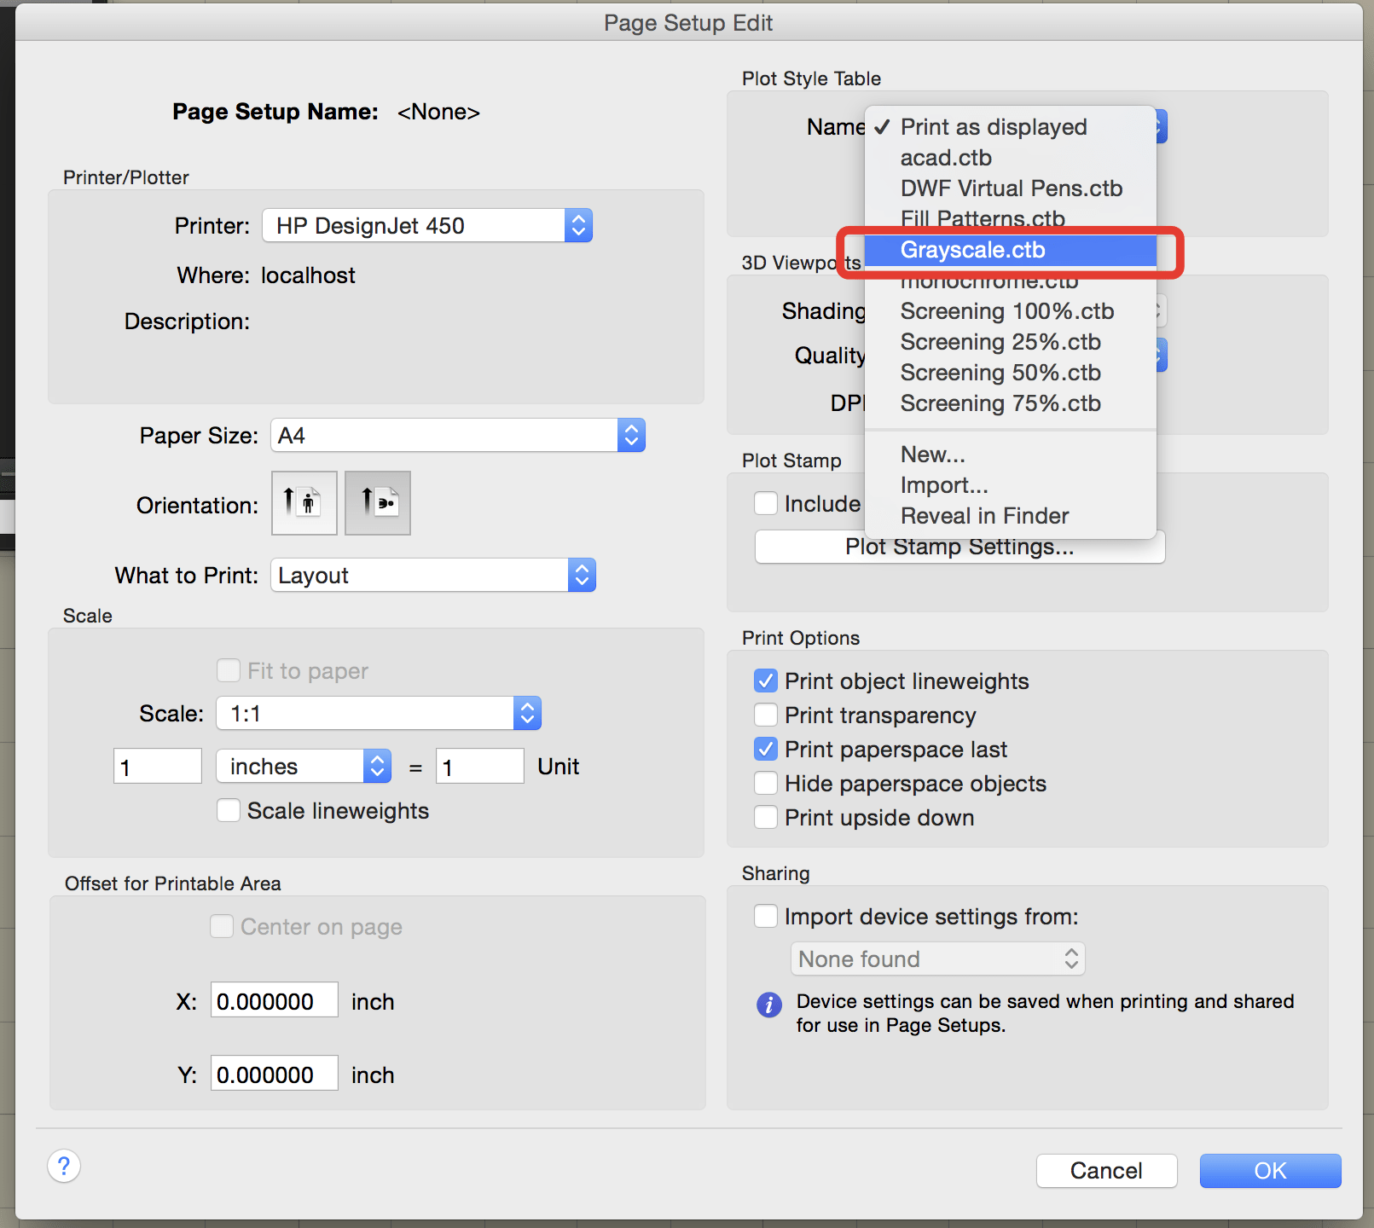Choose Screening 100%.ctb plot style
The height and width of the screenshot is (1228, 1374).
(1011, 311)
